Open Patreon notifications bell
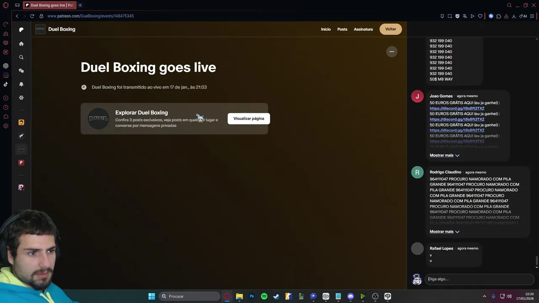The width and height of the screenshot is (539, 303). pos(21,84)
